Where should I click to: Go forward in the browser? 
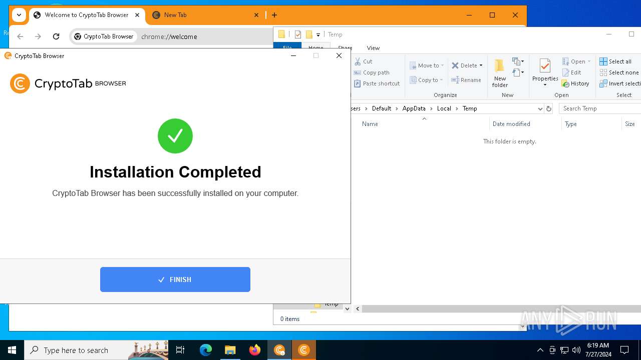[38, 36]
